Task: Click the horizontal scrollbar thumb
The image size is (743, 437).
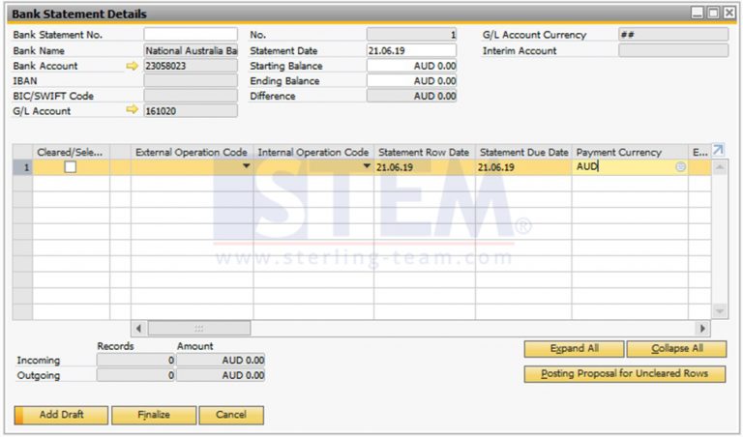Action: [x=199, y=328]
